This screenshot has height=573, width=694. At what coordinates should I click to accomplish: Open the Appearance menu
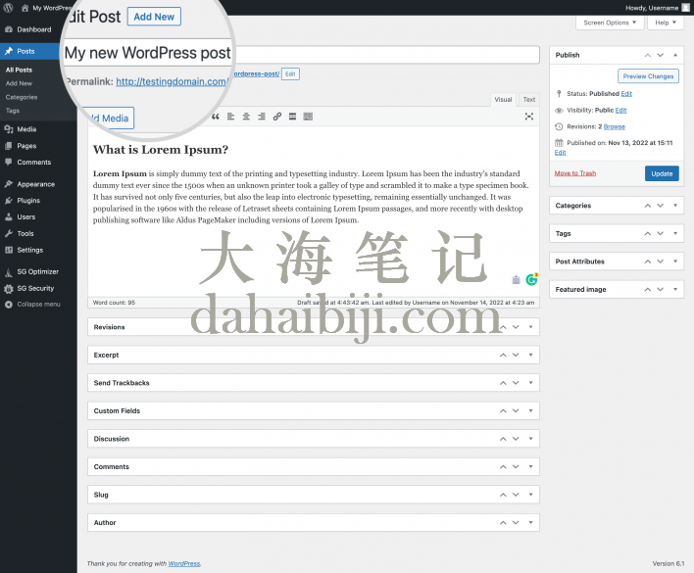point(38,184)
